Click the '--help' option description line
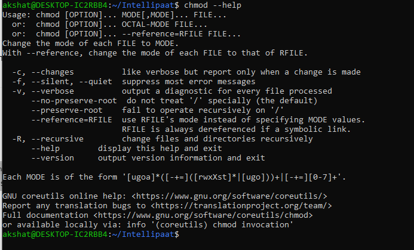 pyautogui.click(x=127, y=149)
